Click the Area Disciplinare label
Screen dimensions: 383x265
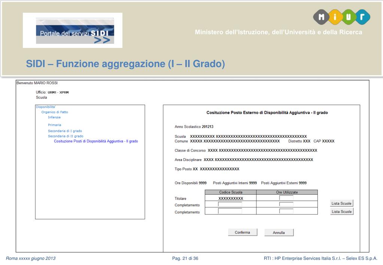click(188, 160)
